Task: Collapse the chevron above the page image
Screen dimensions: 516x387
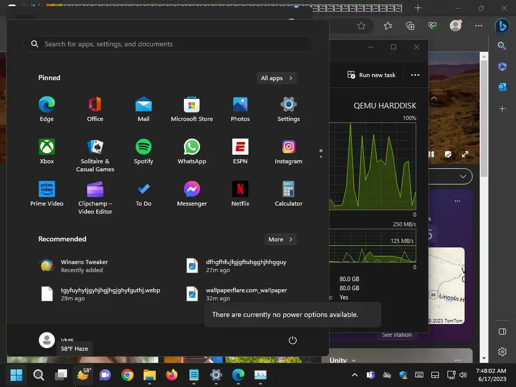Action: click(x=434, y=98)
